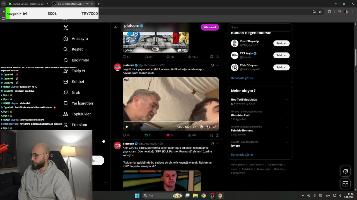Toggle picture-in-picture on the video

(208, 127)
